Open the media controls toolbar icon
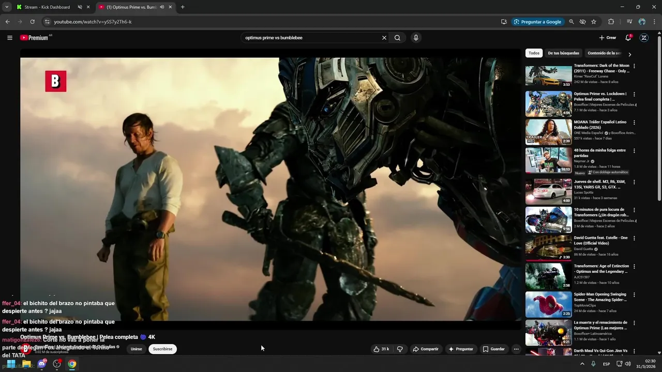The image size is (662, 372). coord(629,22)
